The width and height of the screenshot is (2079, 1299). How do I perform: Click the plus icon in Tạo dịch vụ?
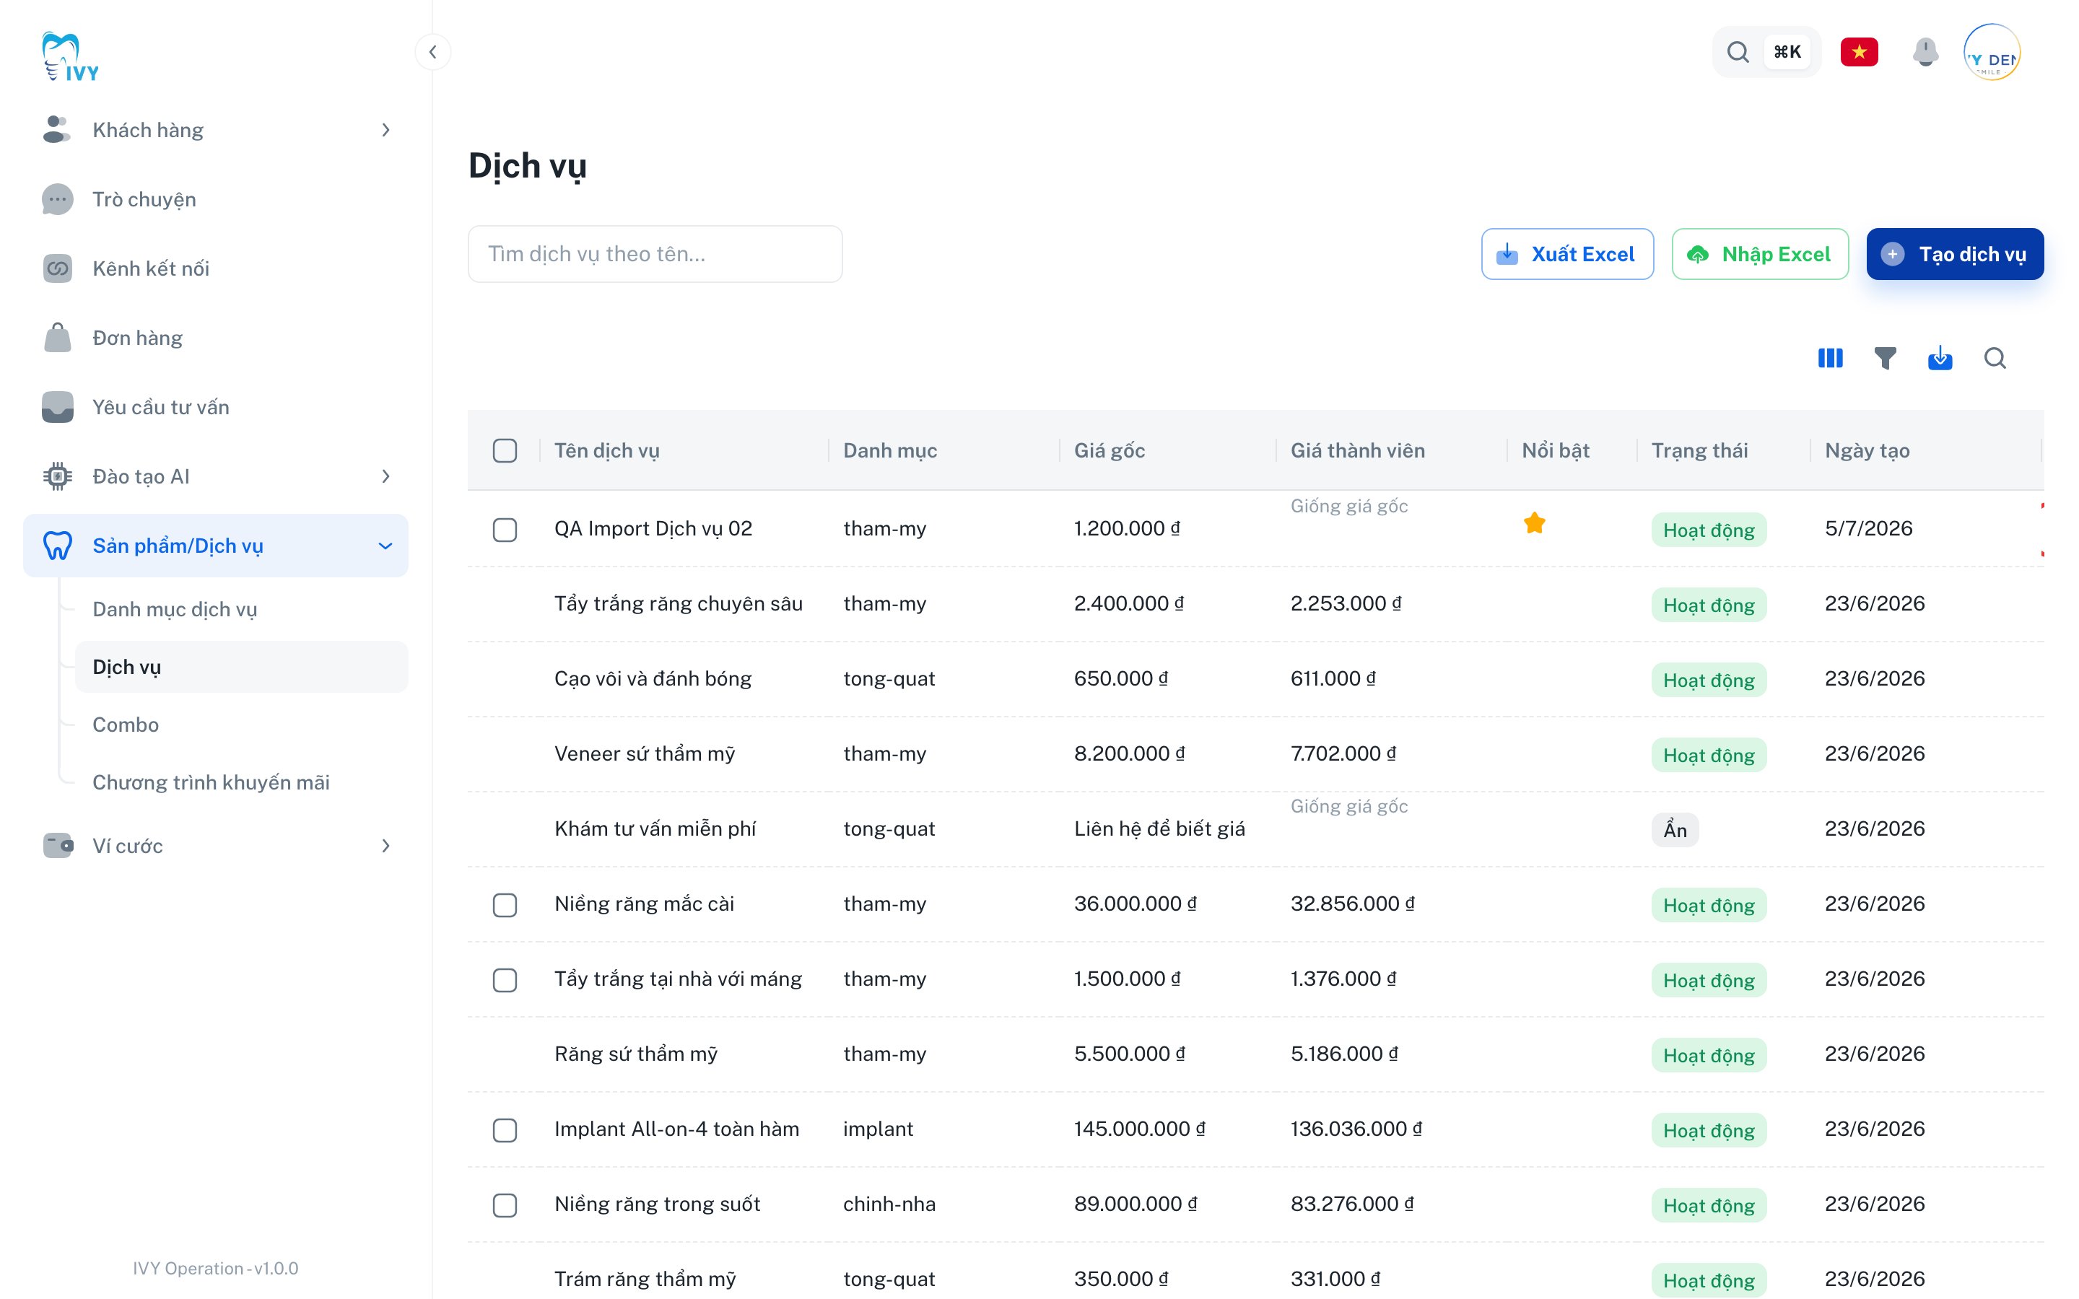coord(1892,254)
